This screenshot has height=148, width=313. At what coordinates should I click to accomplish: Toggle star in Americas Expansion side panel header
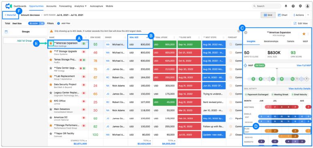click(304, 34)
